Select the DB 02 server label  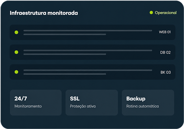tap(165, 52)
